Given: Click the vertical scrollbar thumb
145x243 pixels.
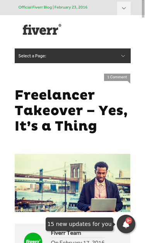Looking at the screenshot, I should pyautogui.click(x=143, y=9).
